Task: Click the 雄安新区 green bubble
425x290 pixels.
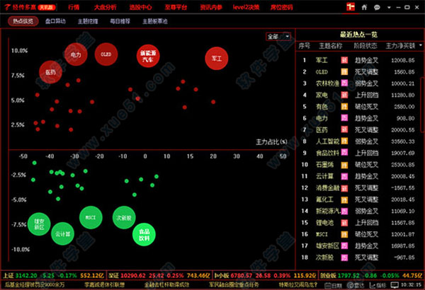Action: [39, 226]
